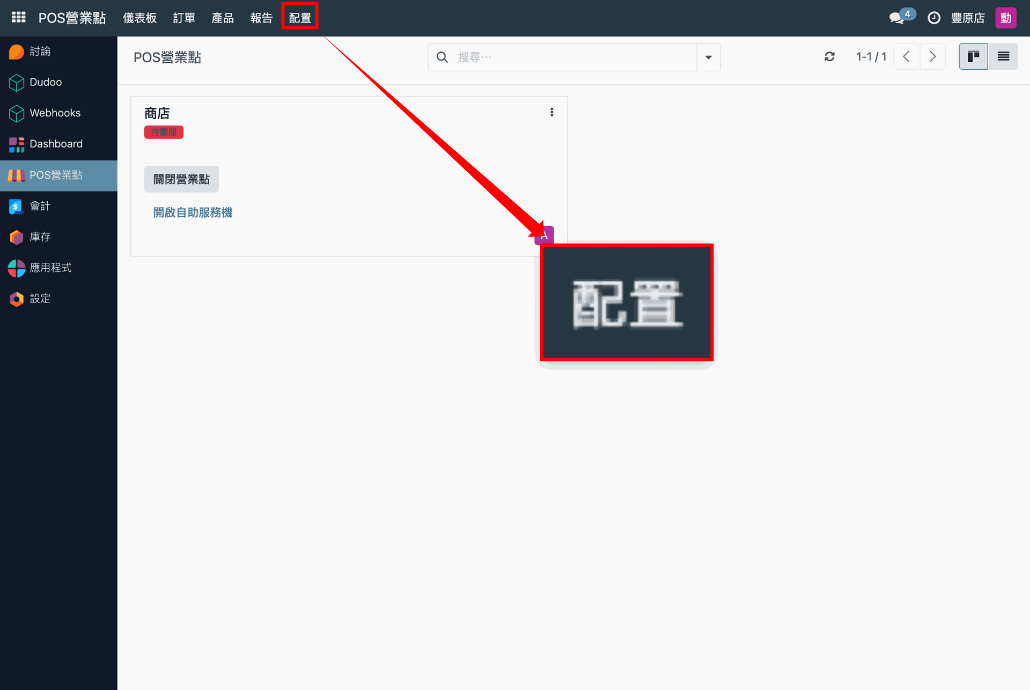This screenshot has height=690, width=1030.
Task: Open 應用程式 apps module
Action: [x=58, y=268]
